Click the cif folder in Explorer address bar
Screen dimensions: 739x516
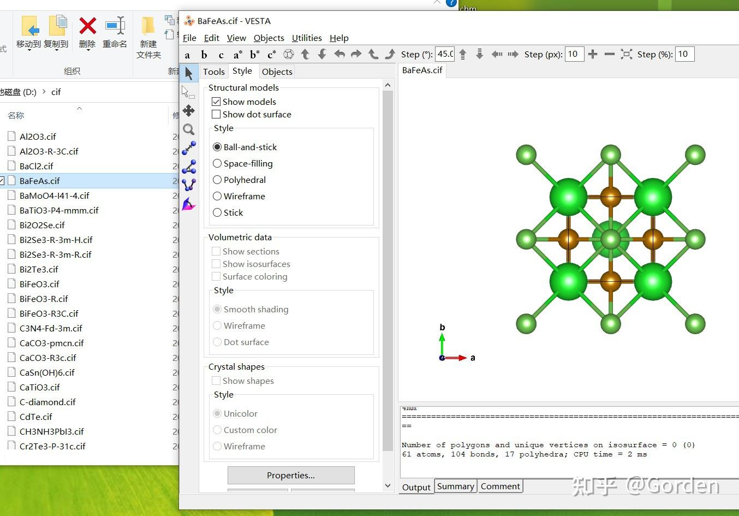click(x=56, y=92)
